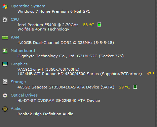Open the Motherboard section heading
The height and width of the screenshot is (127, 157).
click(x=23, y=51)
